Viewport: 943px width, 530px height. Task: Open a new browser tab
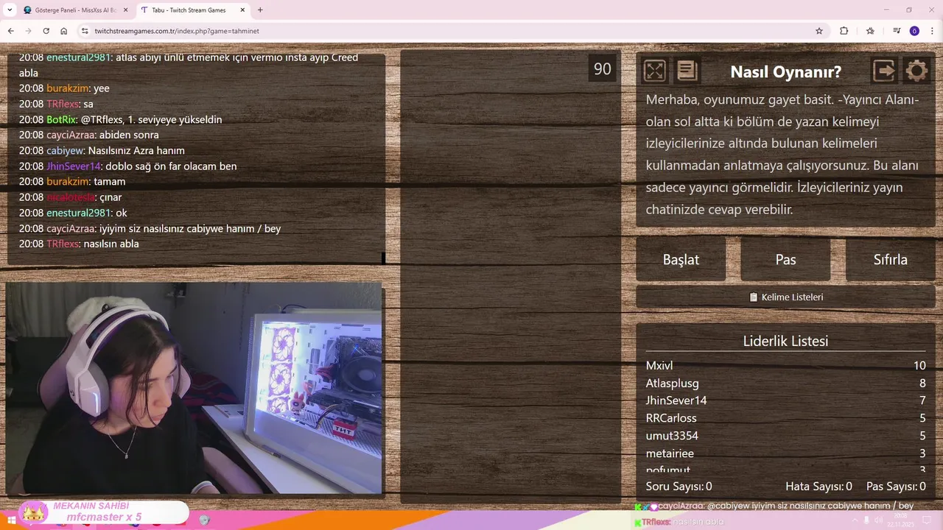tap(260, 10)
